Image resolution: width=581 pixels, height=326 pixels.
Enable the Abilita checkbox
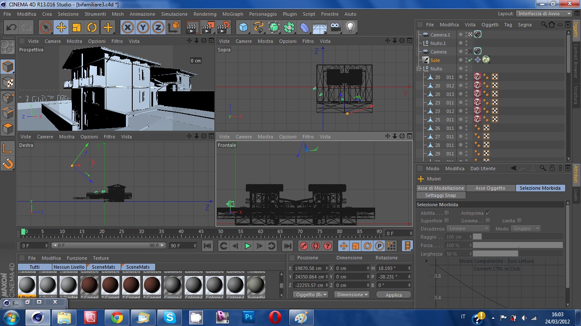(447, 213)
